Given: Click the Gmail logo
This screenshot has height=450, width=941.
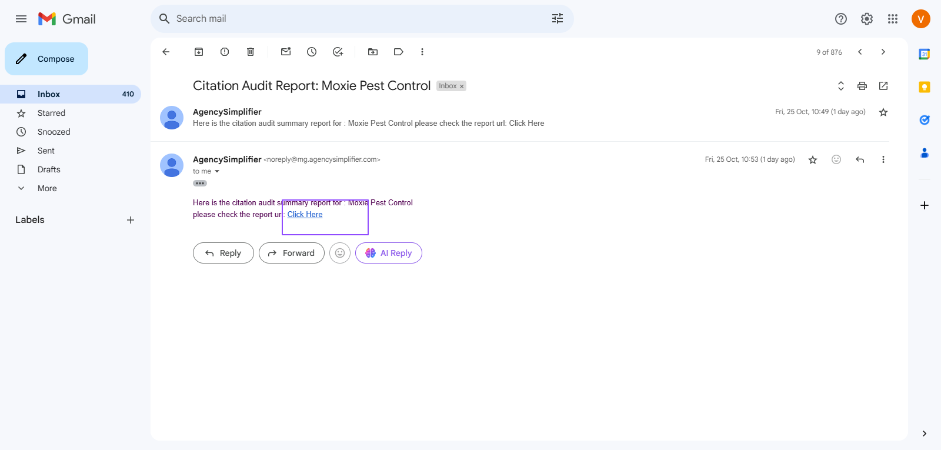Looking at the screenshot, I should [x=67, y=19].
